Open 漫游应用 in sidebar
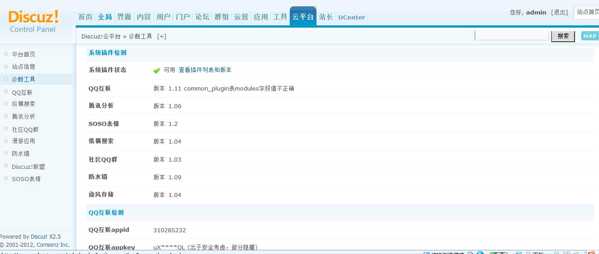The width and height of the screenshot is (599, 254). (x=24, y=141)
